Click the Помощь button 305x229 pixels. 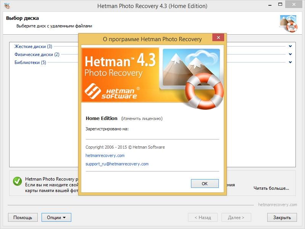click(23, 217)
